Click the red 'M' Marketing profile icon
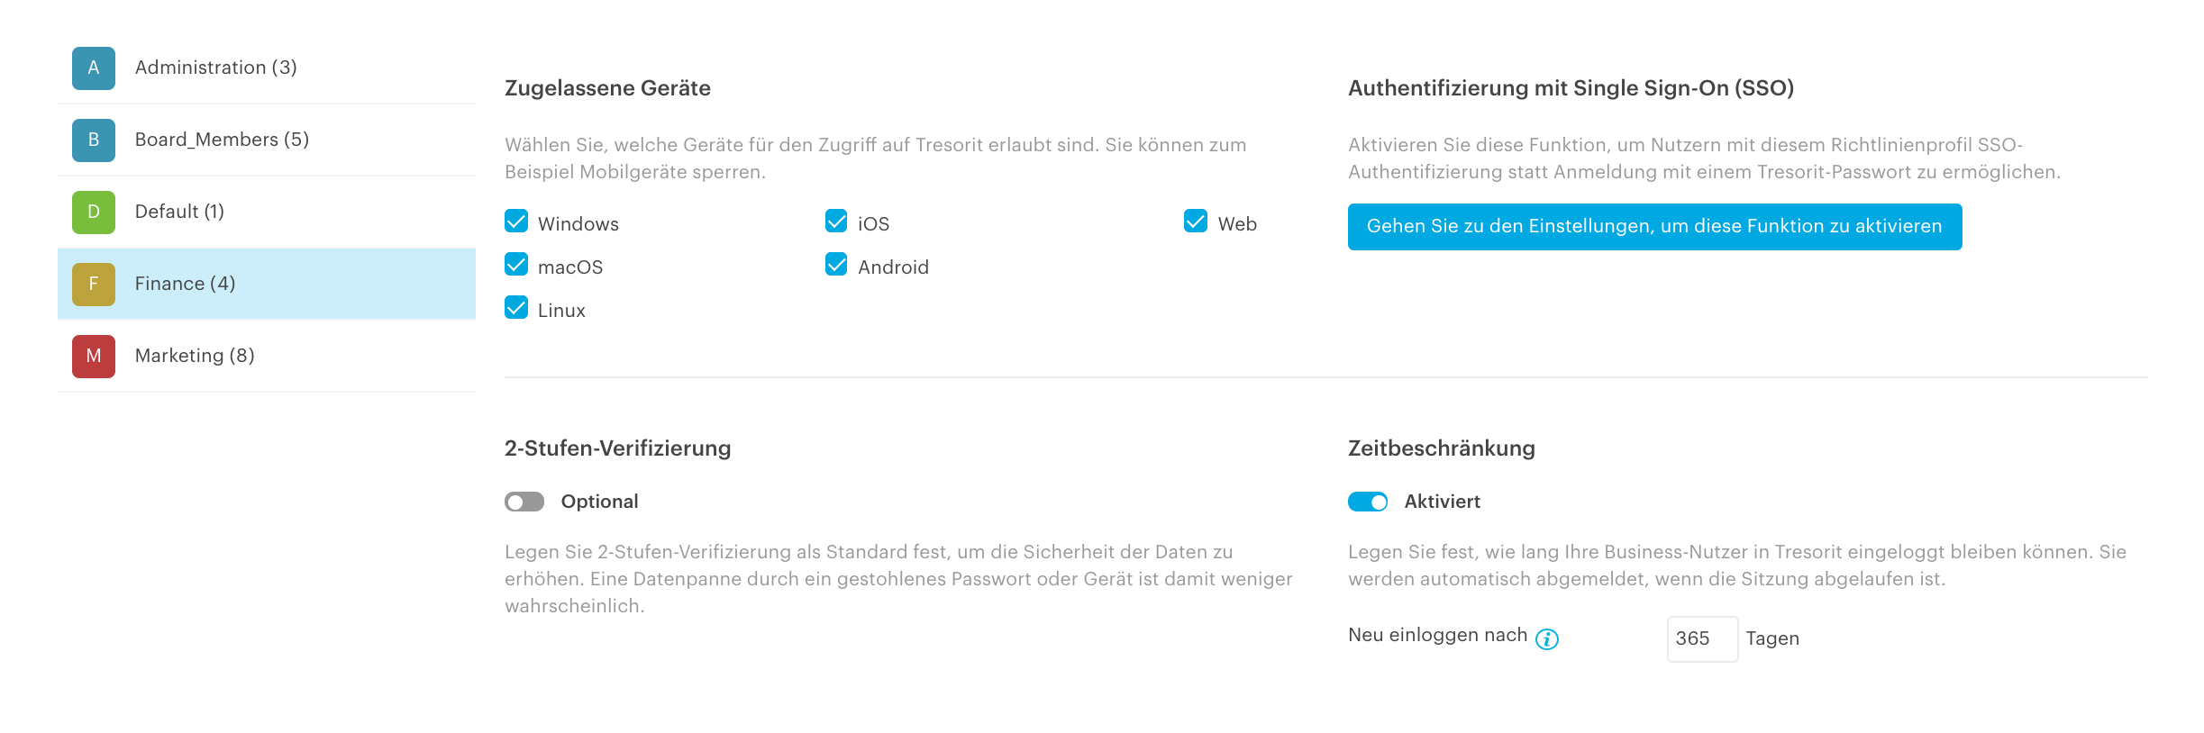The image size is (2204, 733). [94, 357]
